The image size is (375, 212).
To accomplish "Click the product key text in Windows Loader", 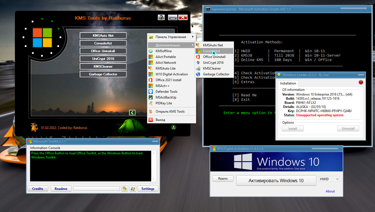I will [x=324, y=111].
